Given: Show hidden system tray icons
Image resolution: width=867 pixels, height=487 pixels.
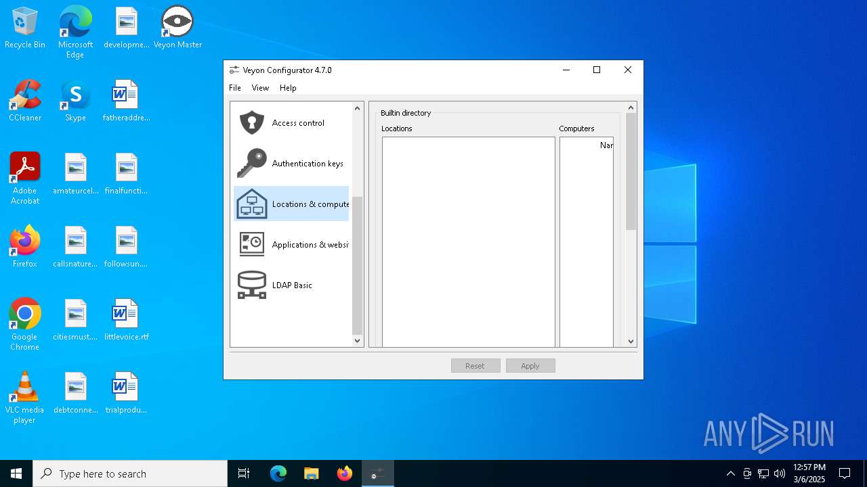Looking at the screenshot, I should pyautogui.click(x=730, y=473).
